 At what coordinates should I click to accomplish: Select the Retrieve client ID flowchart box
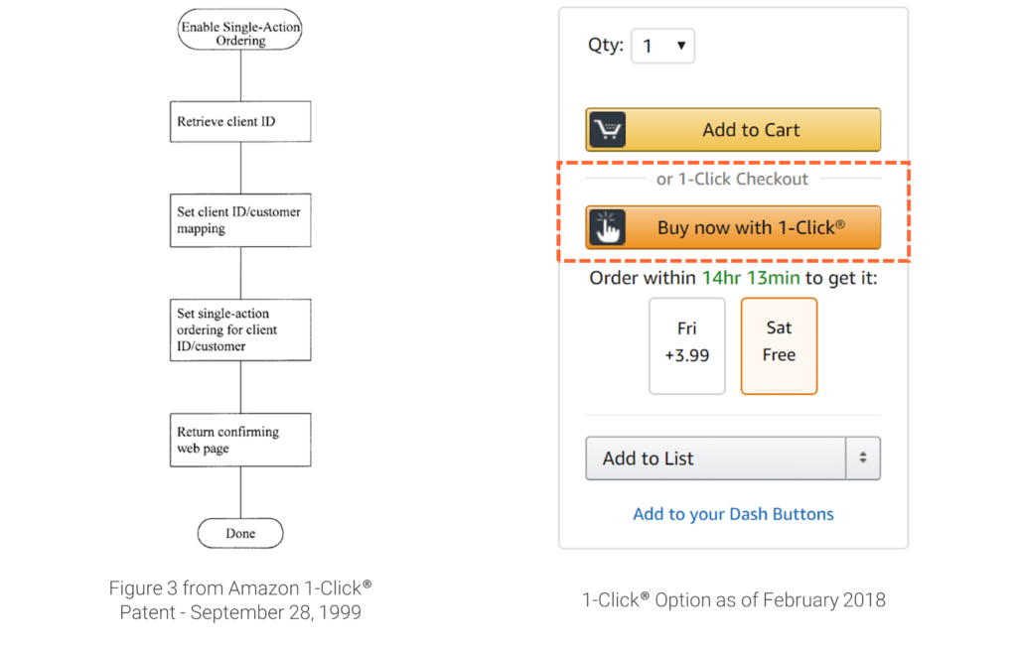point(240,121)
